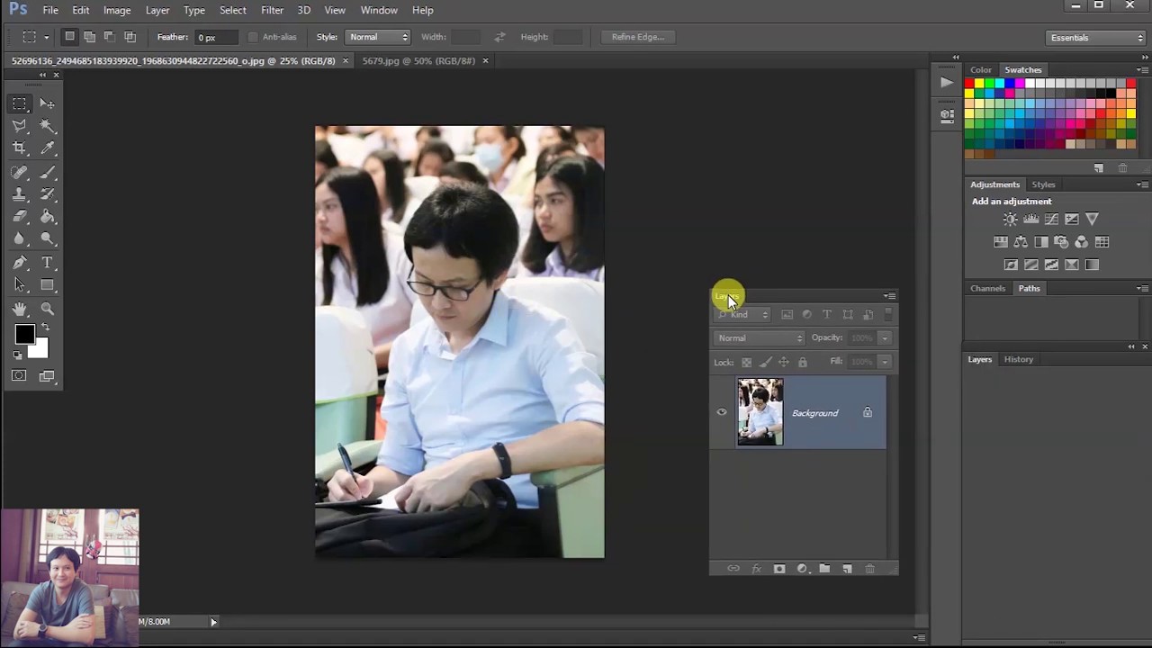Viewport: 1152px width, 648px height.
Task: Select the Magic Wand tool
Action: [48, 126]
